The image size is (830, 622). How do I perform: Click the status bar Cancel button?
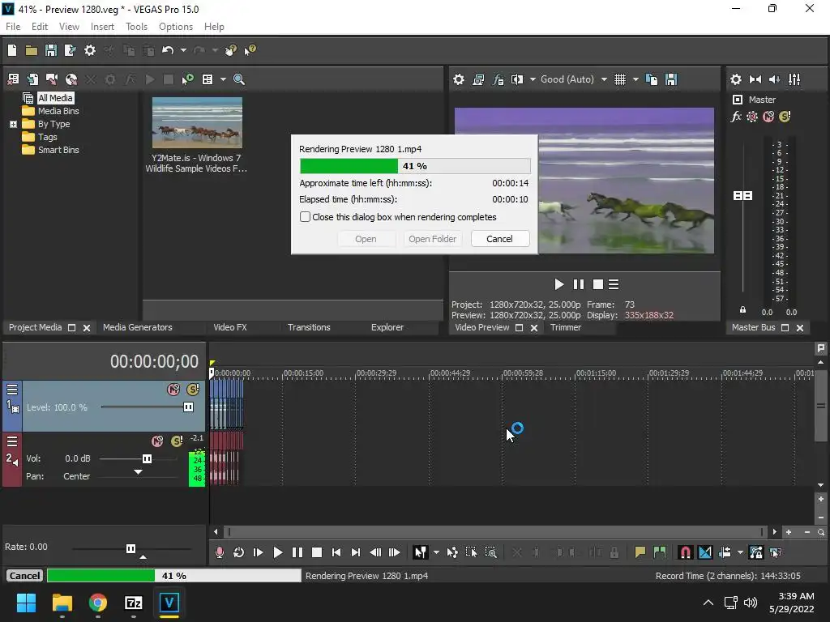[24, 576]
